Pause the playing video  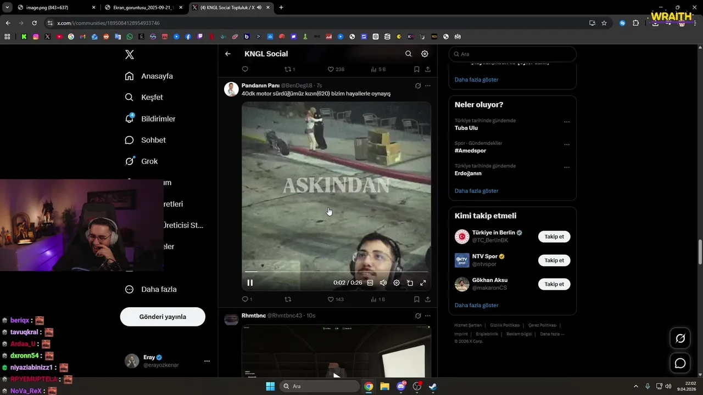250,283
